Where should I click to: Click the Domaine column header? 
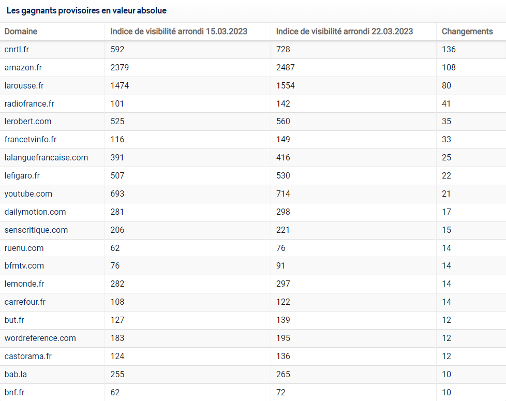(21, 32)
